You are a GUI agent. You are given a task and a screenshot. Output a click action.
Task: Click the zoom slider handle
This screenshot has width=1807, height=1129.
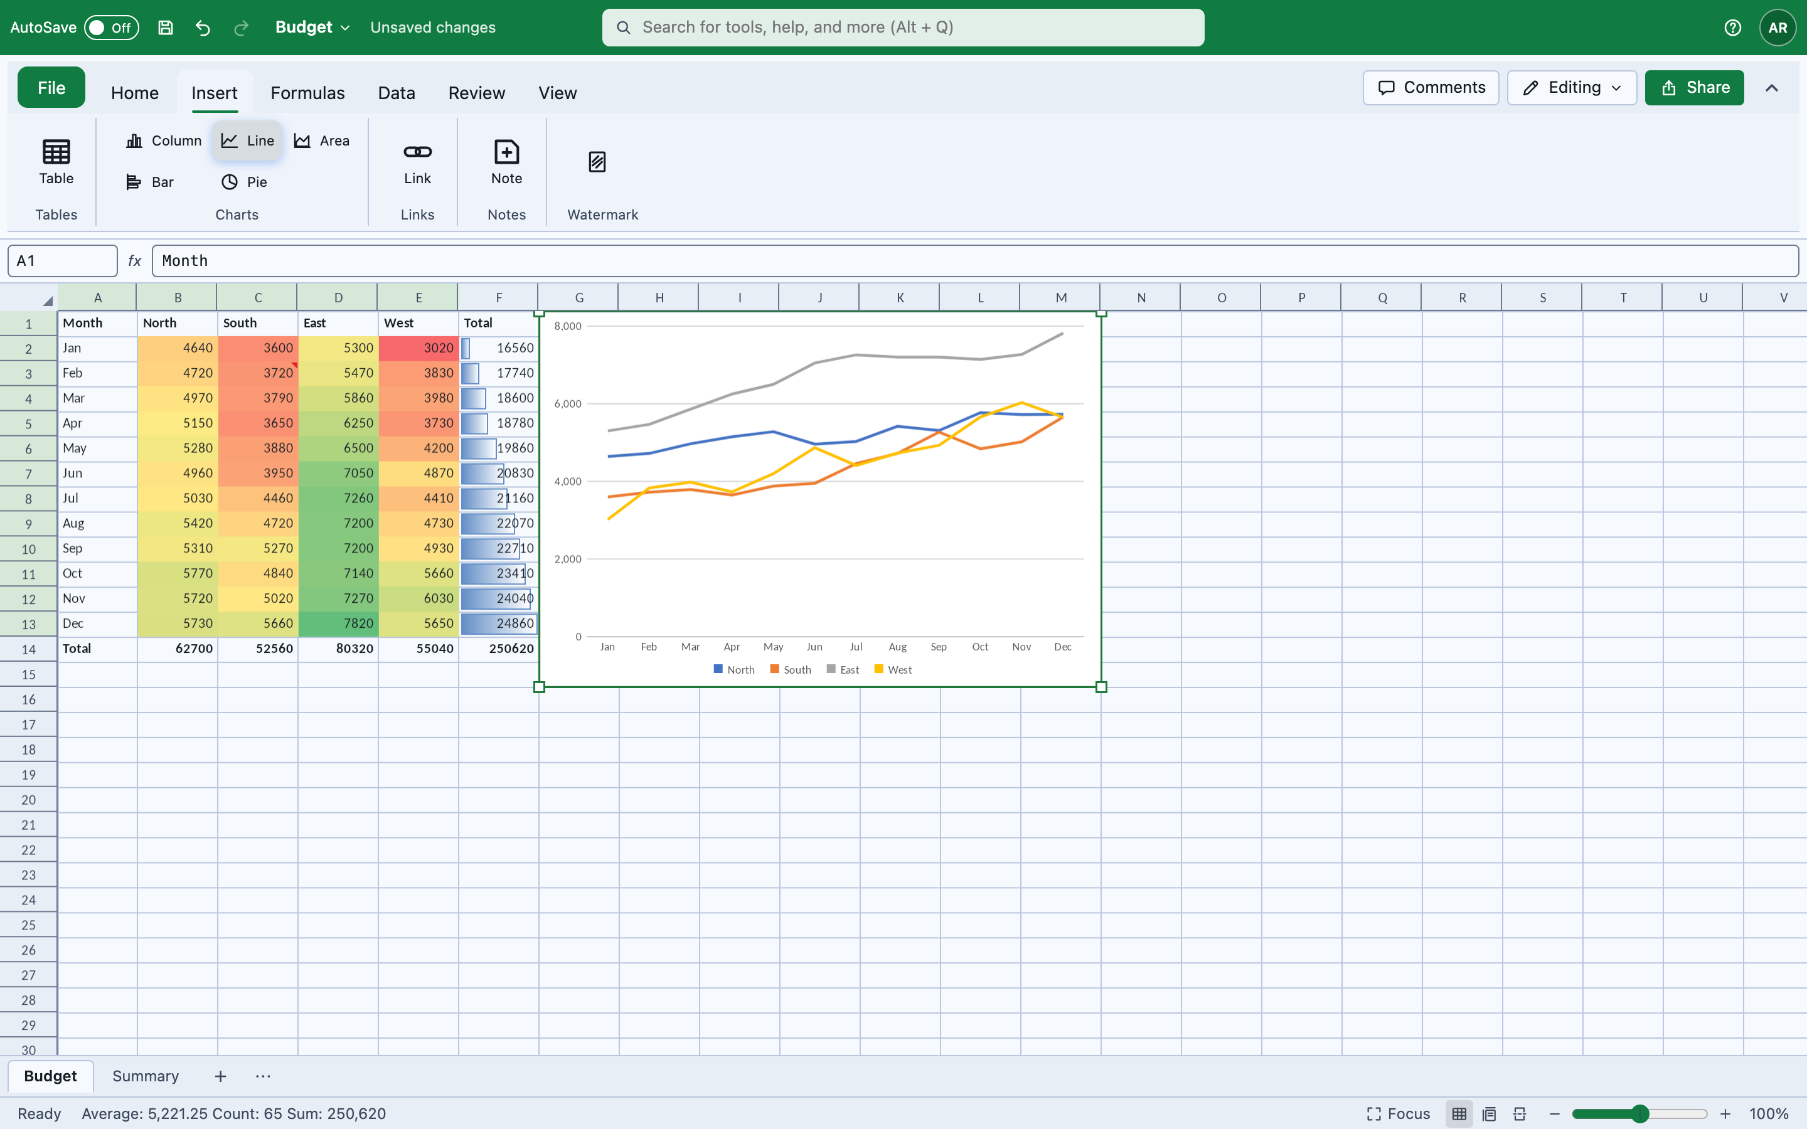[x=1639, y=1113]
